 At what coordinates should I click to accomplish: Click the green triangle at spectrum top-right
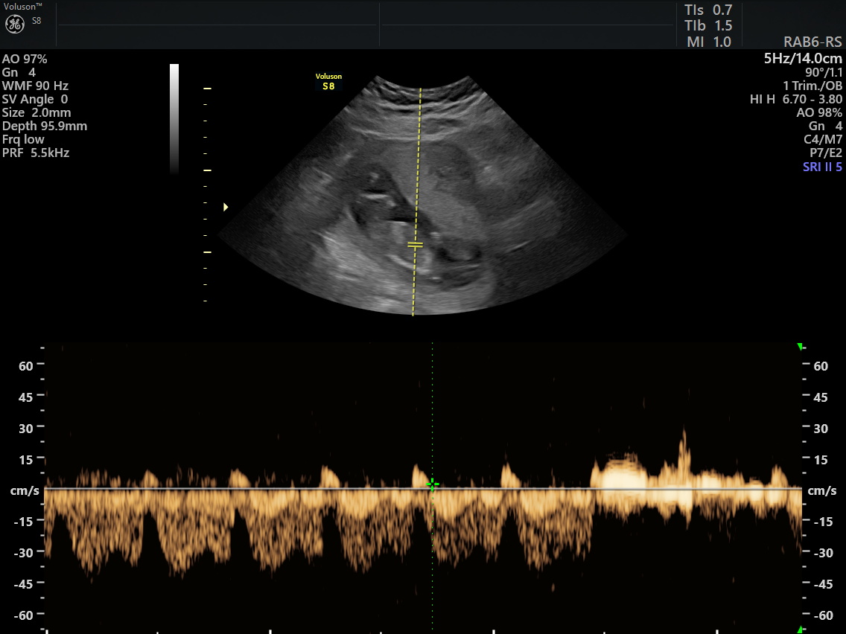pyautogui.click(x=801, y=347)
